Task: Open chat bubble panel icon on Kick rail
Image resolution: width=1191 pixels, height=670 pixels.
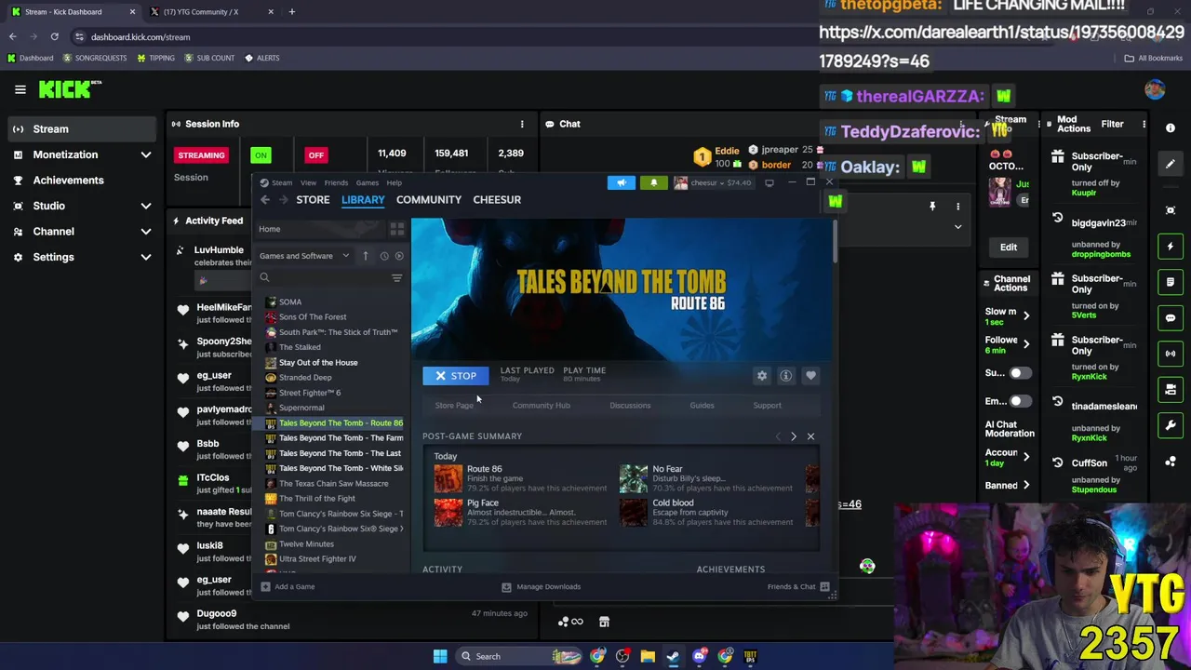Action: coord(1171,317)
